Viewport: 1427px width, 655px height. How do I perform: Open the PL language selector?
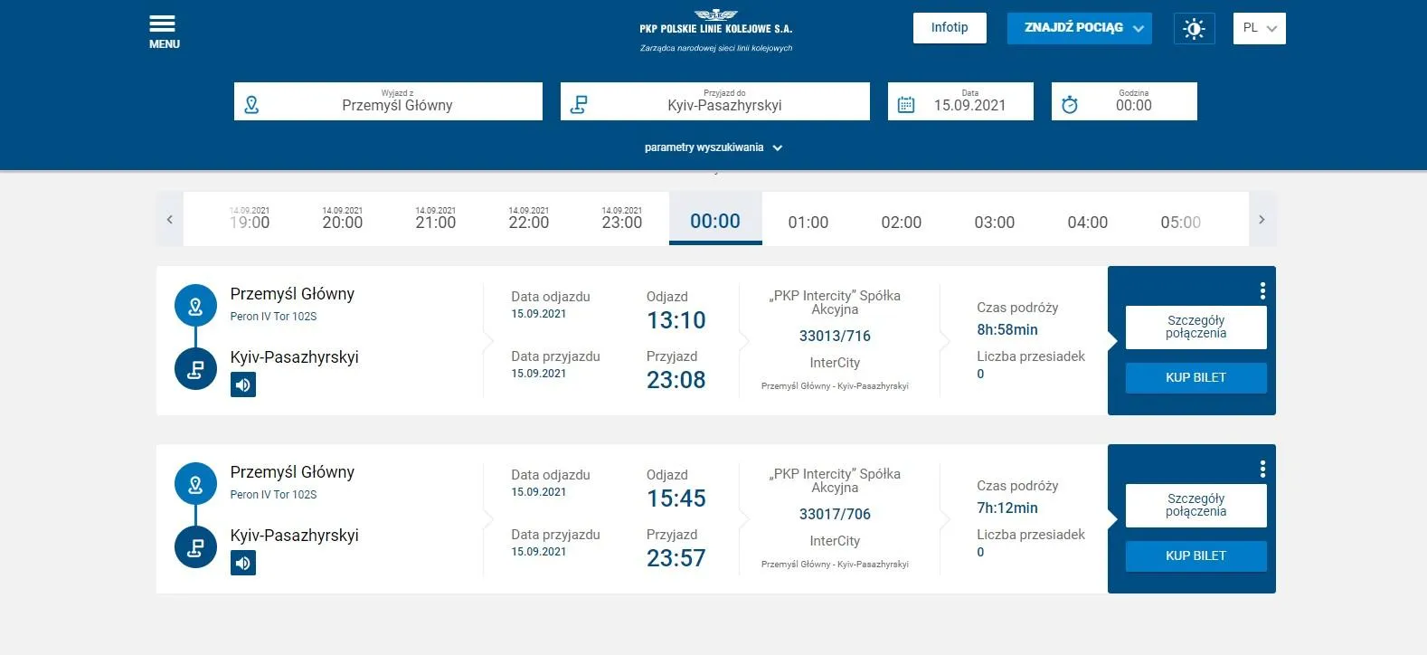click(1259, 28)
